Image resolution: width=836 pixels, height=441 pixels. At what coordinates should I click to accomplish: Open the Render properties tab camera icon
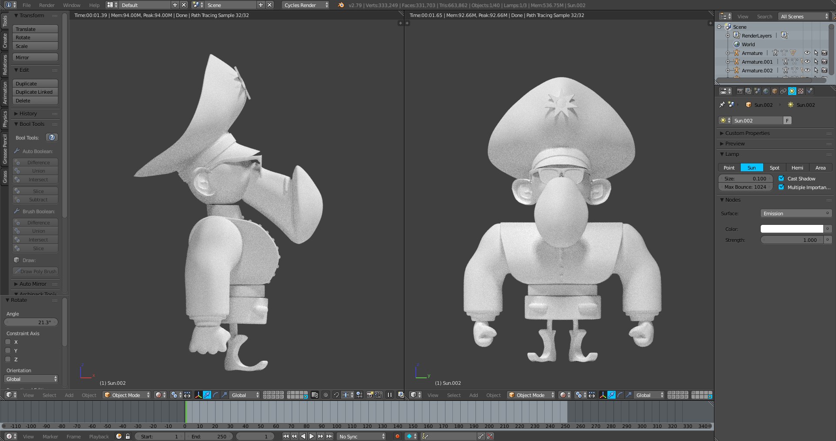click(740, 91)
